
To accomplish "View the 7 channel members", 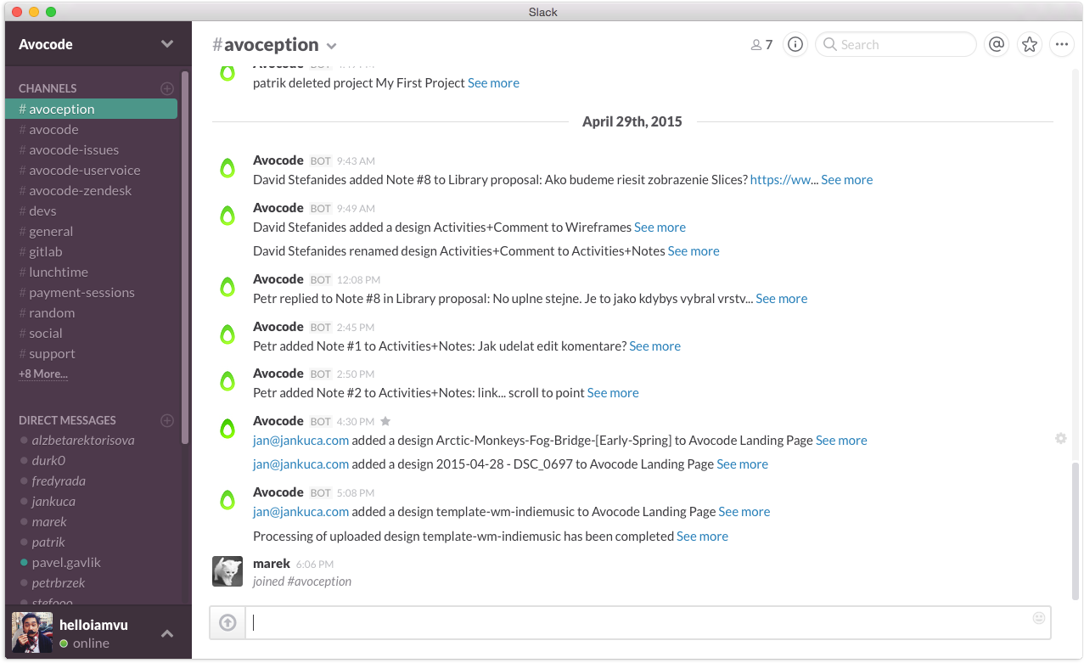I will [761, 45].
